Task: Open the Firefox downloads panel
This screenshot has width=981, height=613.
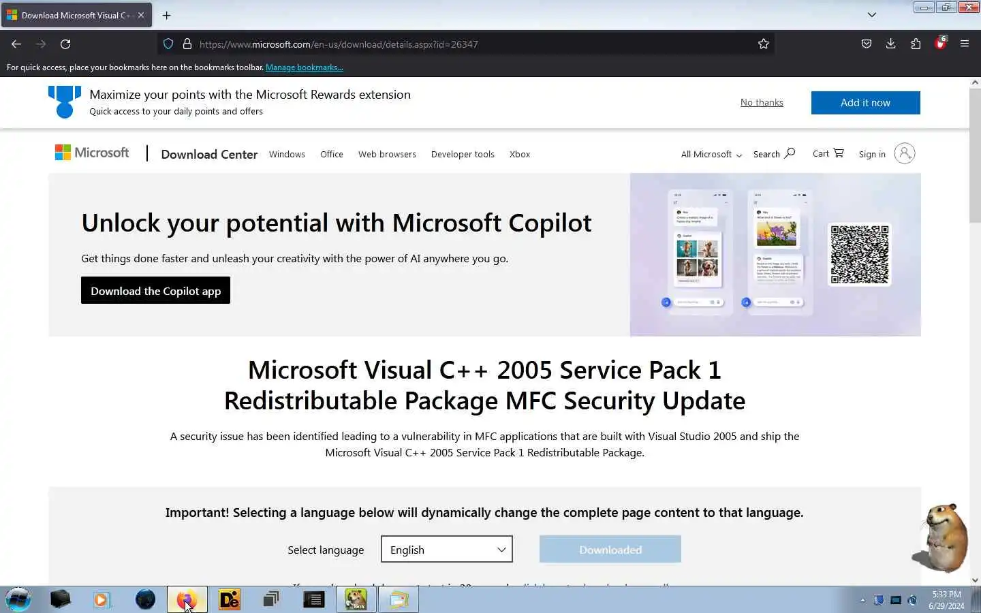Action: coord(891,44)
